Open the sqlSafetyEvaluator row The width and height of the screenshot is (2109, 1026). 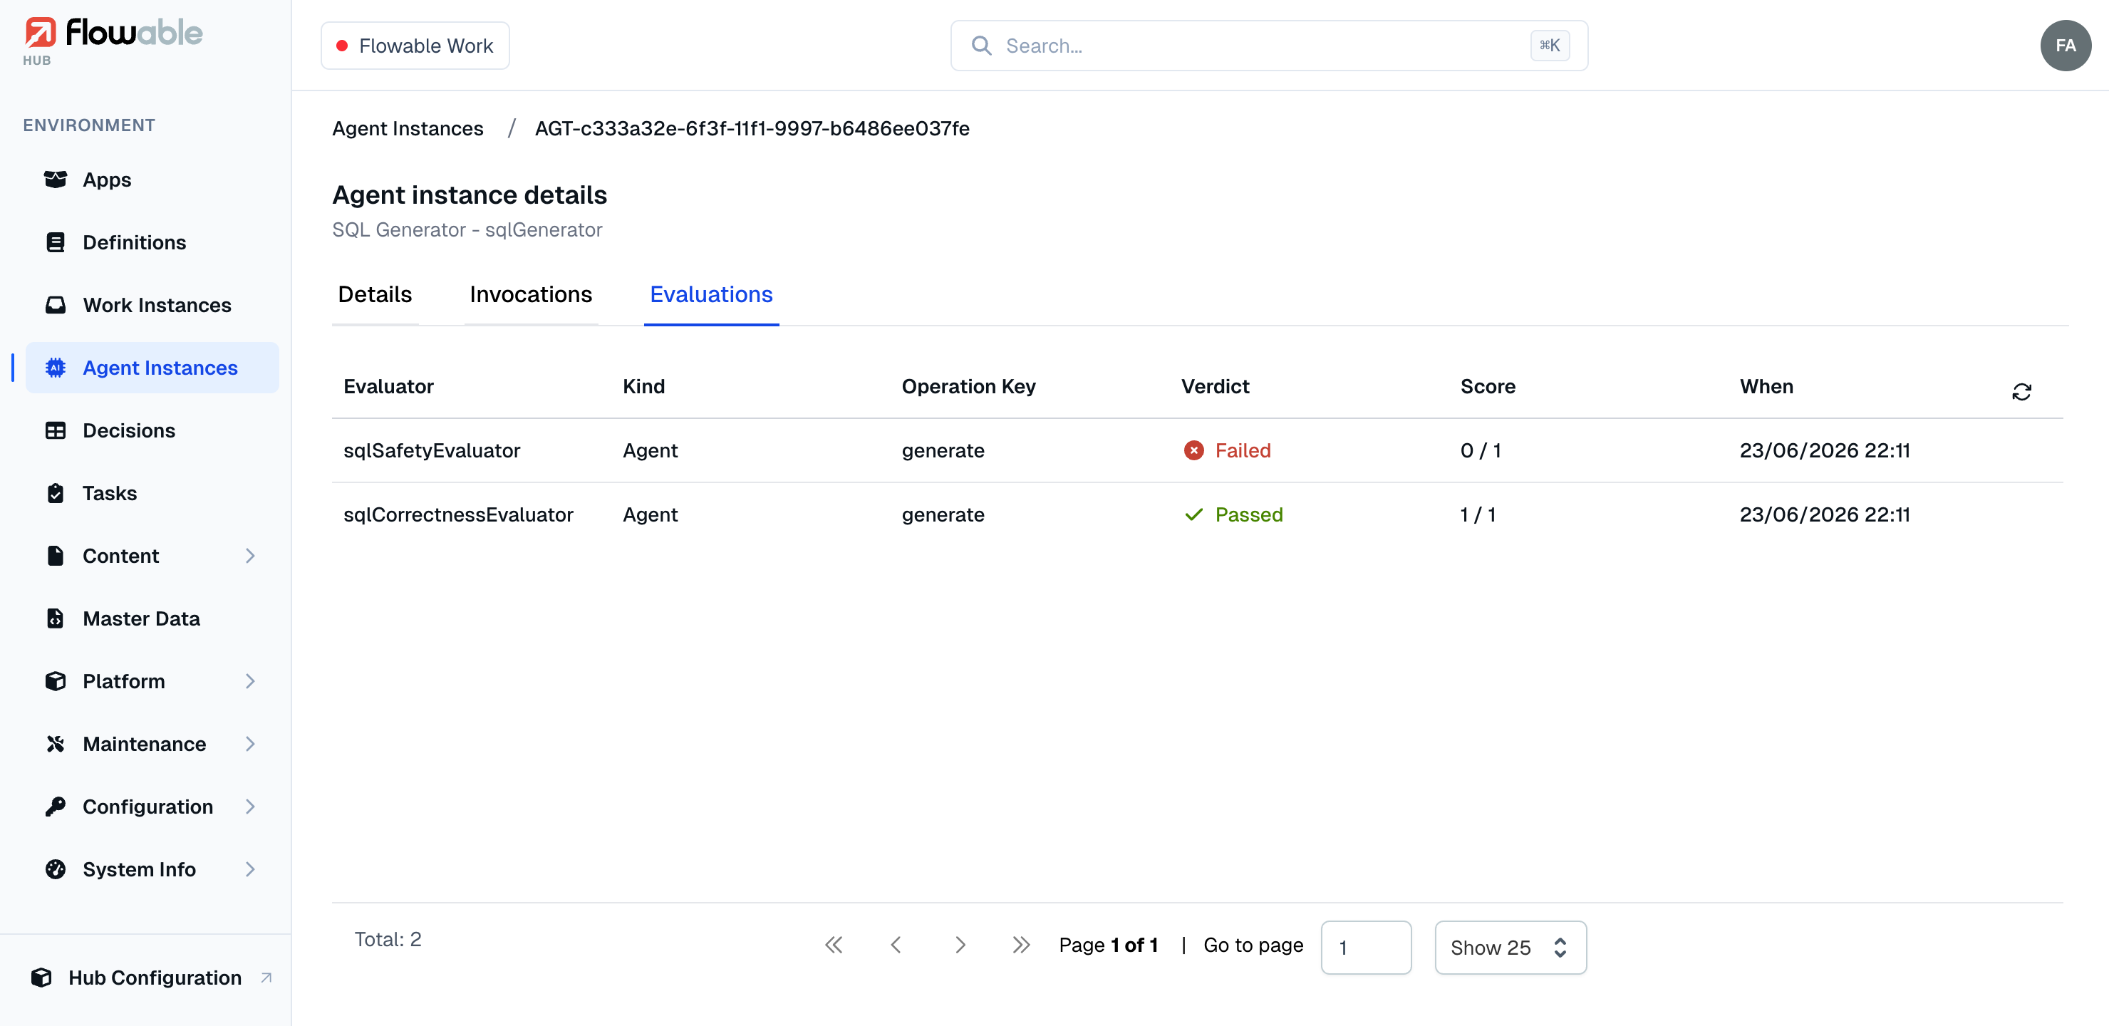tap(1197, 450)
